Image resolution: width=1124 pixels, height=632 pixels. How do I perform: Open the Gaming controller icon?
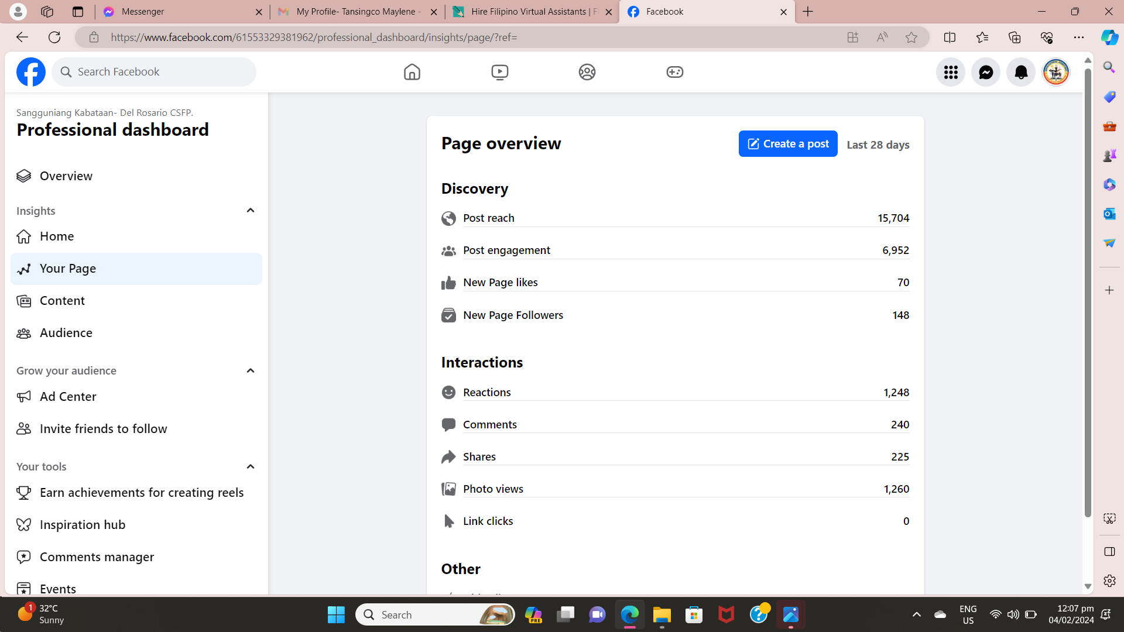pos(674,72)
